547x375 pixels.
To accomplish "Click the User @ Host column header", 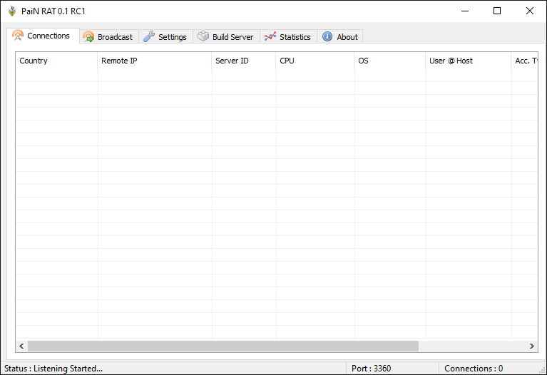I will click(x=468, y=61).
